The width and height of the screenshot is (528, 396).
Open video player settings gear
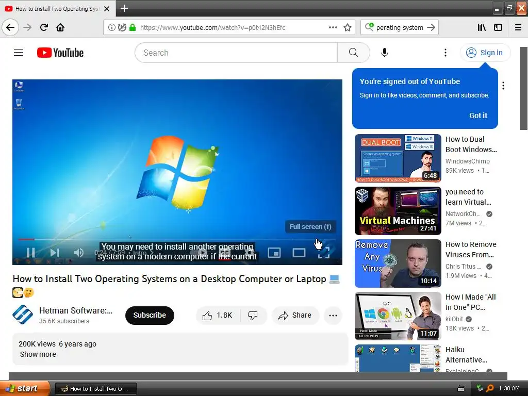click(250, 253)
